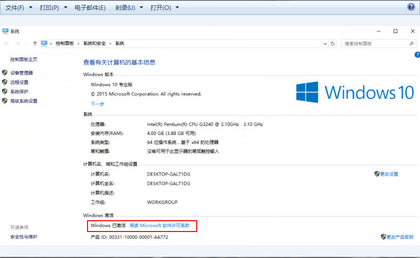Click the shield icon beside 更改产品密钥
The height and width of the screenshot is (258, 420).
tap(383, 237)
